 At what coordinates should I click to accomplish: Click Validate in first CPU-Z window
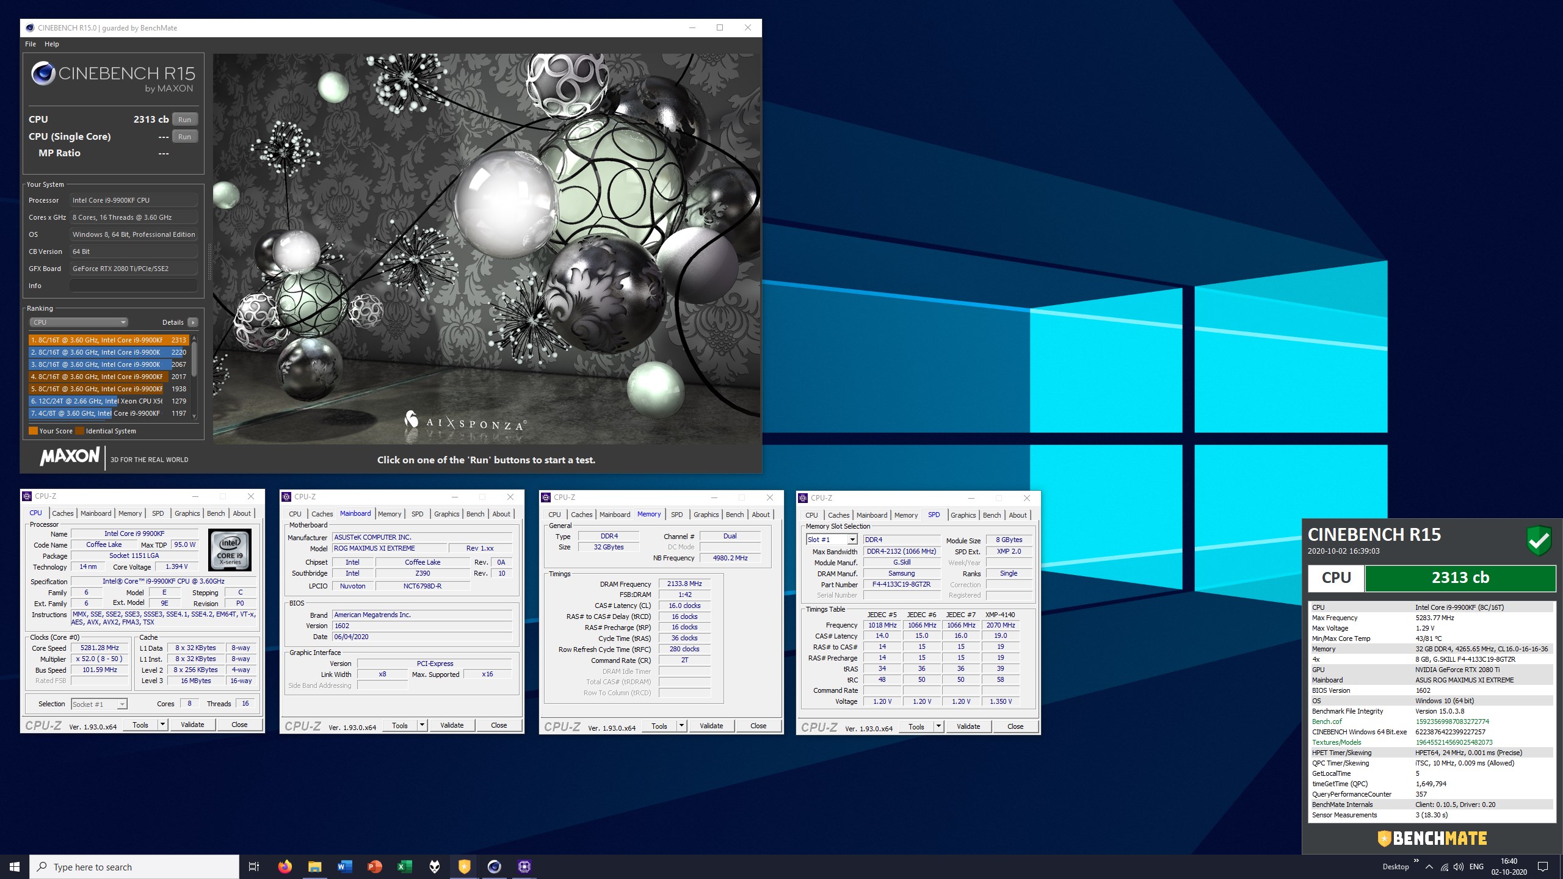[x=192, y=725]
